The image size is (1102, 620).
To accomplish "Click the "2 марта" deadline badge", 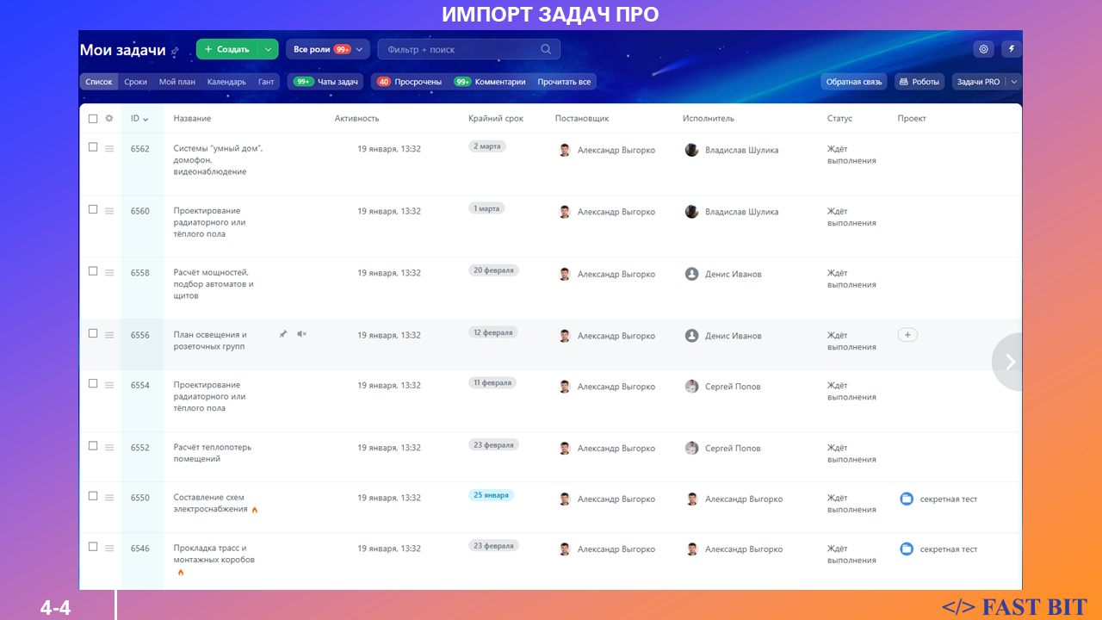I will 487,146.
